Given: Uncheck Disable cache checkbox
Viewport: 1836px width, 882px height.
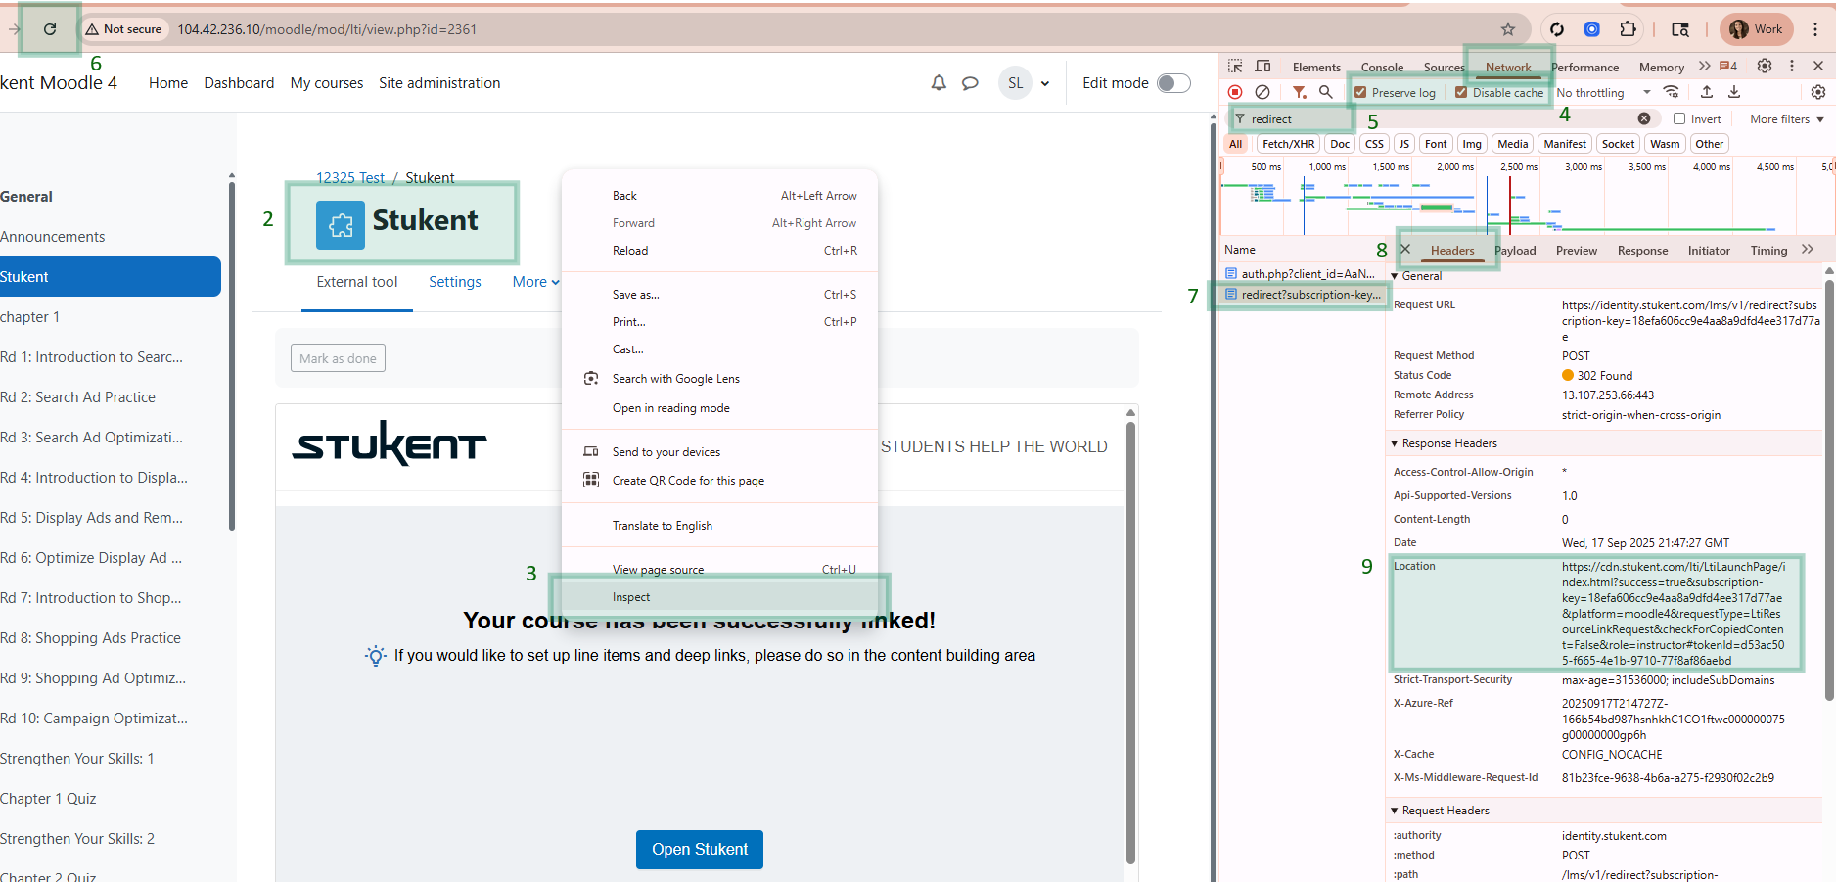Looking at the screenshot, I should click(1461, 93).
